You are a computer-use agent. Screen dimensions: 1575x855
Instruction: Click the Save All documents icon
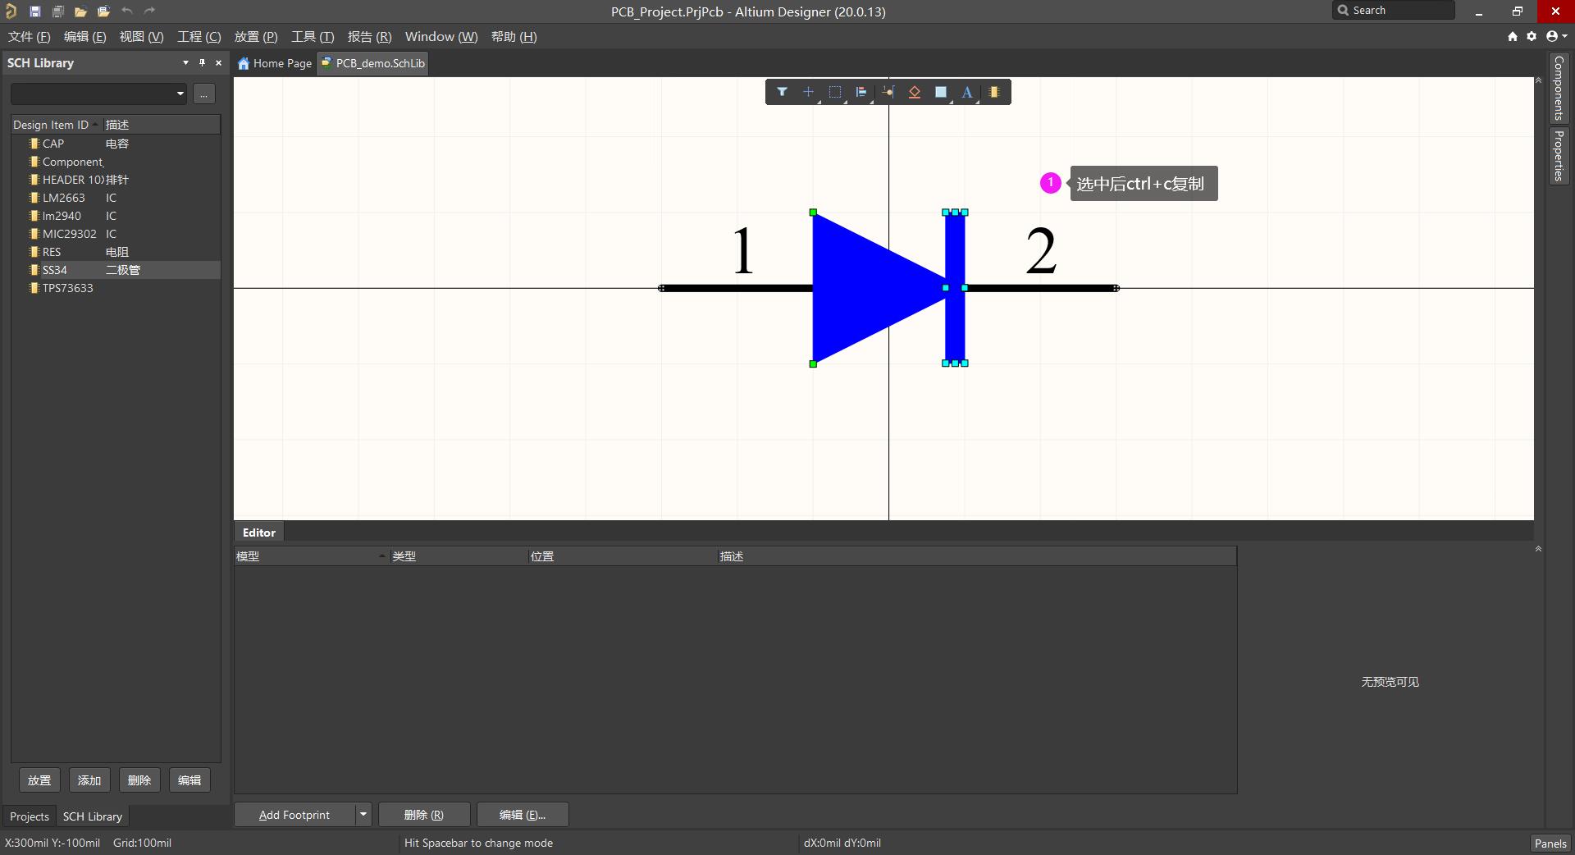coord(57,11)
